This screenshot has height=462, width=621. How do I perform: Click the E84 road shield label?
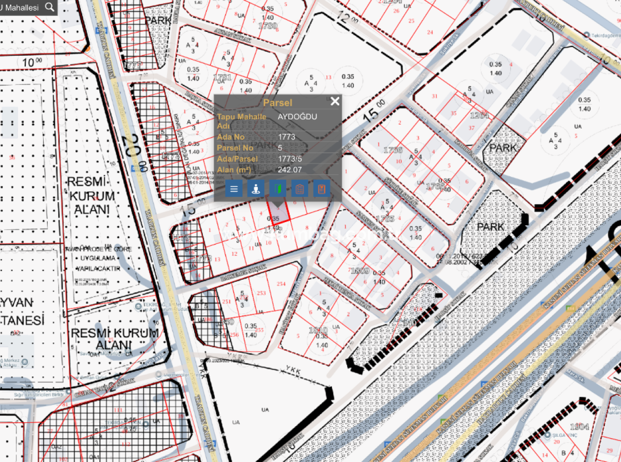point(570,308)
